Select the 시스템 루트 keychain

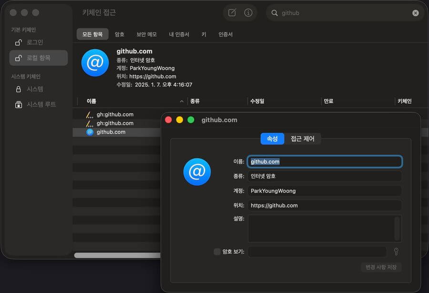(x=38, y=104)
